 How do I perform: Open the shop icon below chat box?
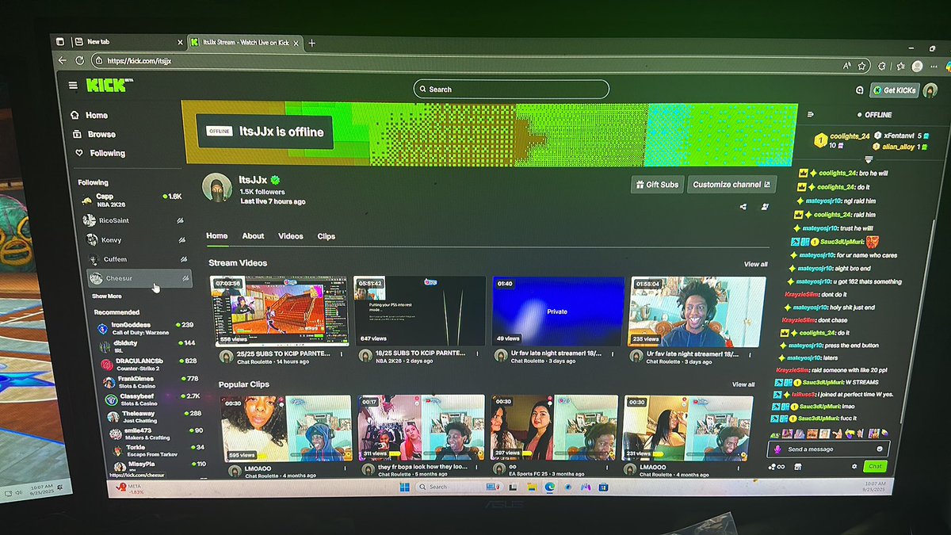click(x=796, y=466)
